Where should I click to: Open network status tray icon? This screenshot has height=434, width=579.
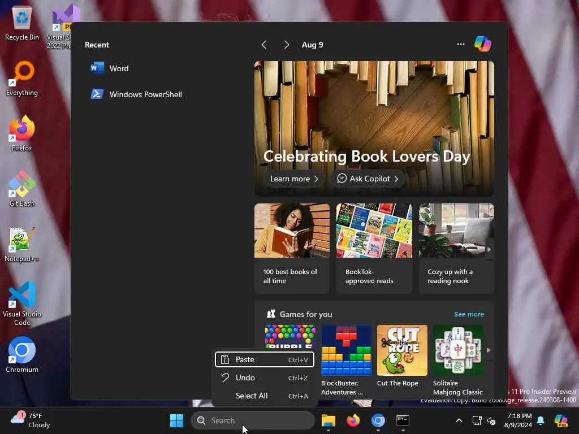[x=477, y=420]
